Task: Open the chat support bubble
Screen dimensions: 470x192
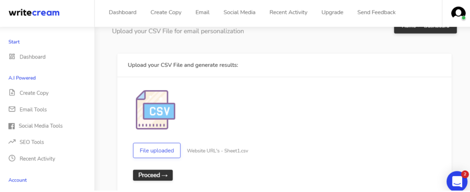Action: [458, 181]
